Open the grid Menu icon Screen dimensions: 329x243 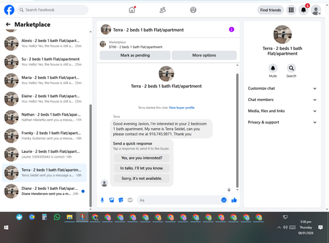[x=291, y=10]
